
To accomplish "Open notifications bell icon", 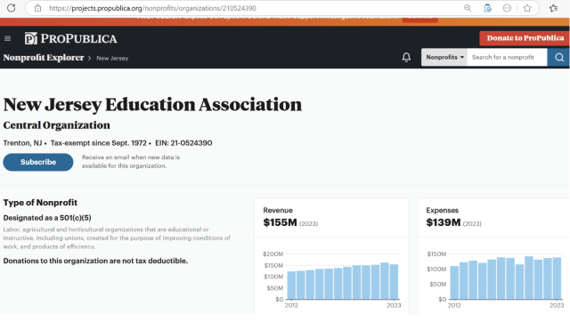I will 406,57.
